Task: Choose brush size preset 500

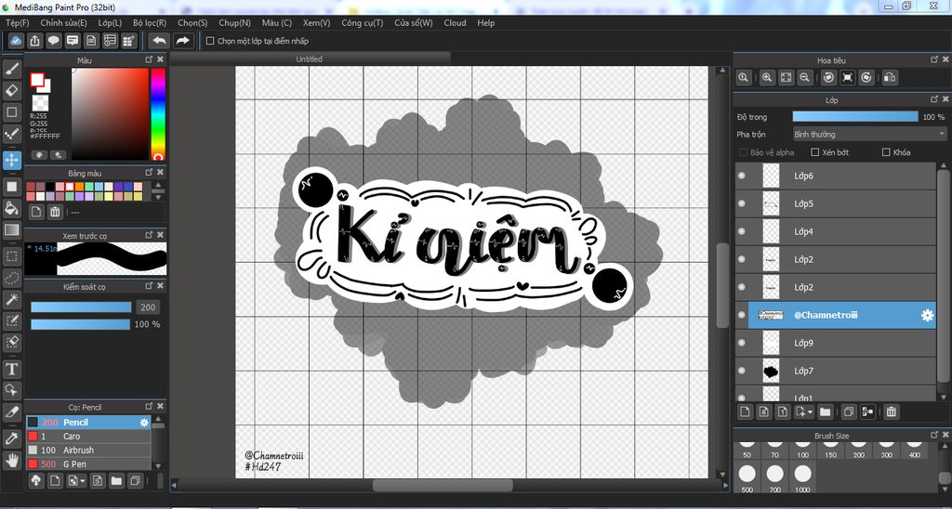Action: [x=747, y=478]
